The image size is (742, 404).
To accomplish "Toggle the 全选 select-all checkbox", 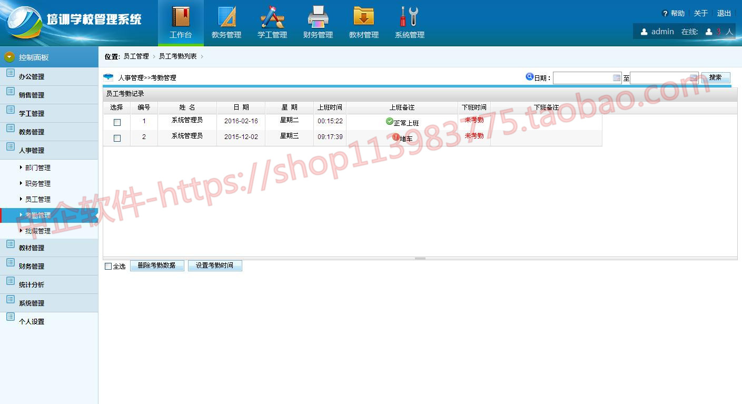I will [x=108, y=267].
